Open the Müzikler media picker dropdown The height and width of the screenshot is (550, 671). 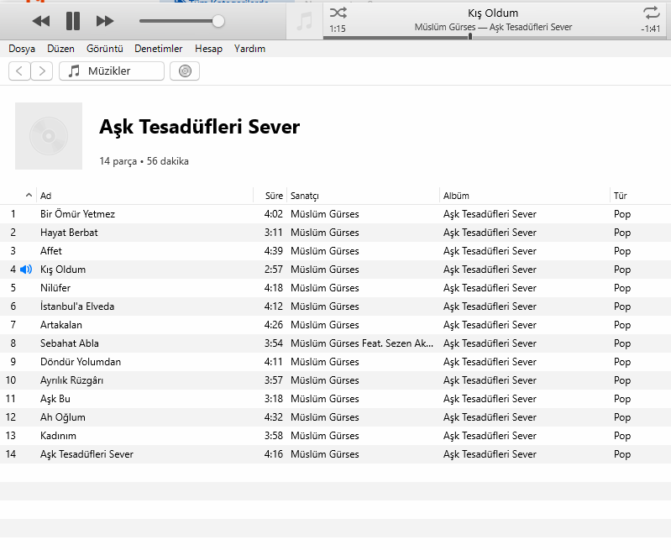pos(112,71)
